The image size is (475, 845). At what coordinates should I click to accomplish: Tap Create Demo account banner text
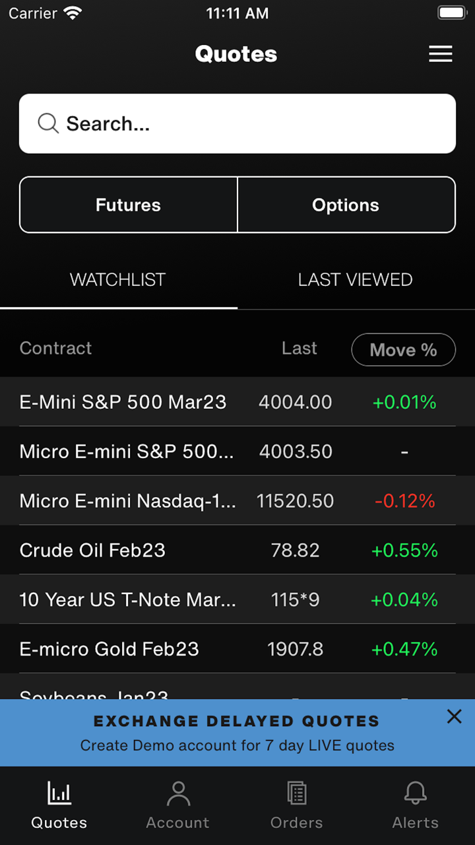point(237,745)
